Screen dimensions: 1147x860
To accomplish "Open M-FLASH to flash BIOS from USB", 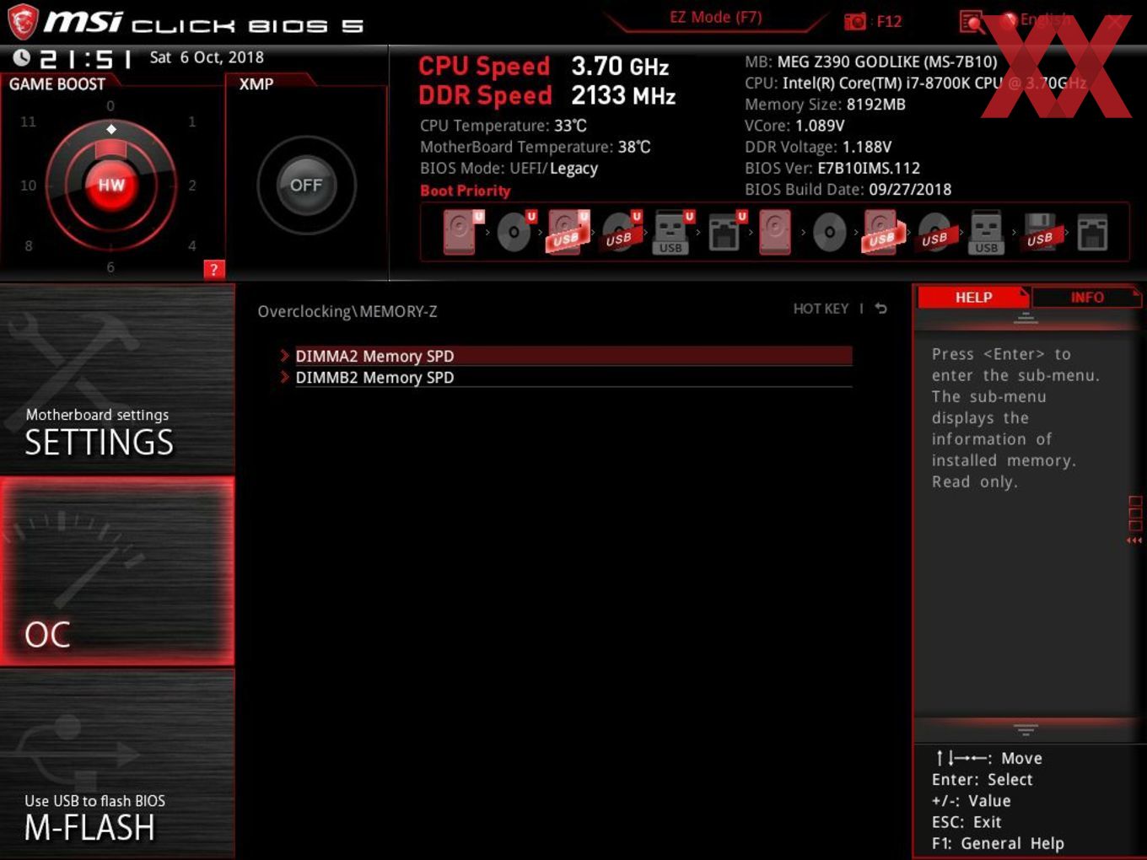I will coord(117,764).
